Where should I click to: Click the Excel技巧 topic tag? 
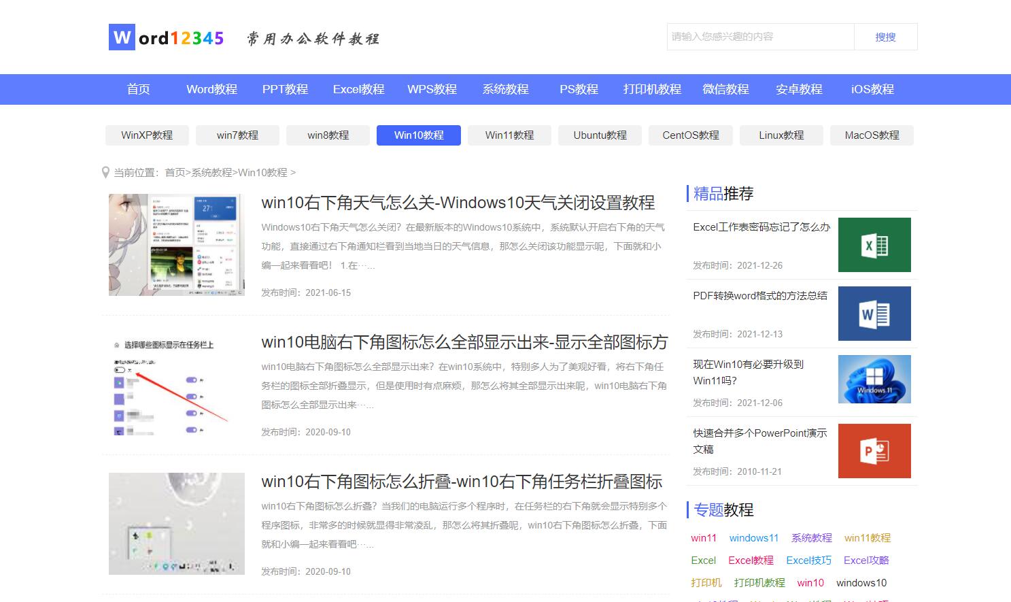click(x=809, y=561)
